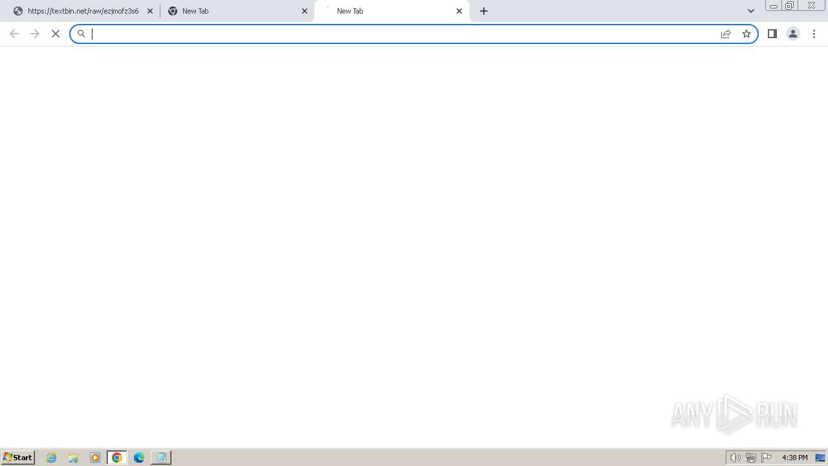The height and width of the screenshot is (466, 828).
Task: Switch to the textbin.net raw tab
Action: [x=81, y=11]
